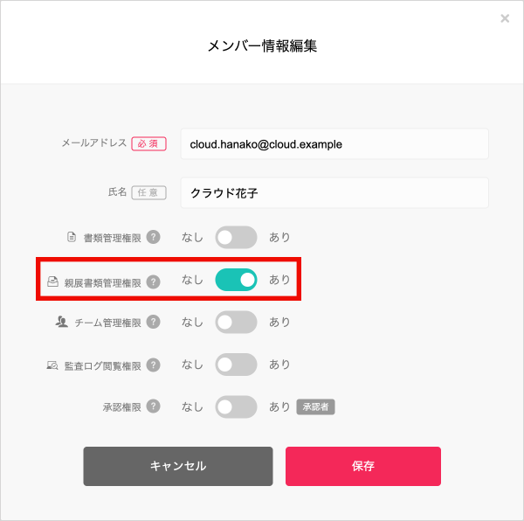The image size is (524, 521).
Task: Click the 承認者 badge label
Action: (x=316, y=407)
